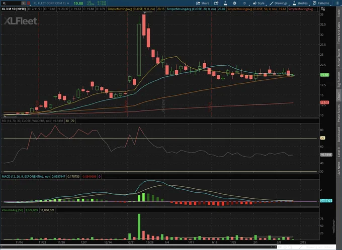Open the Times And Sales sidebar tab
The width and height of the screenshot is (342, 250).
[x=339, y=33]
